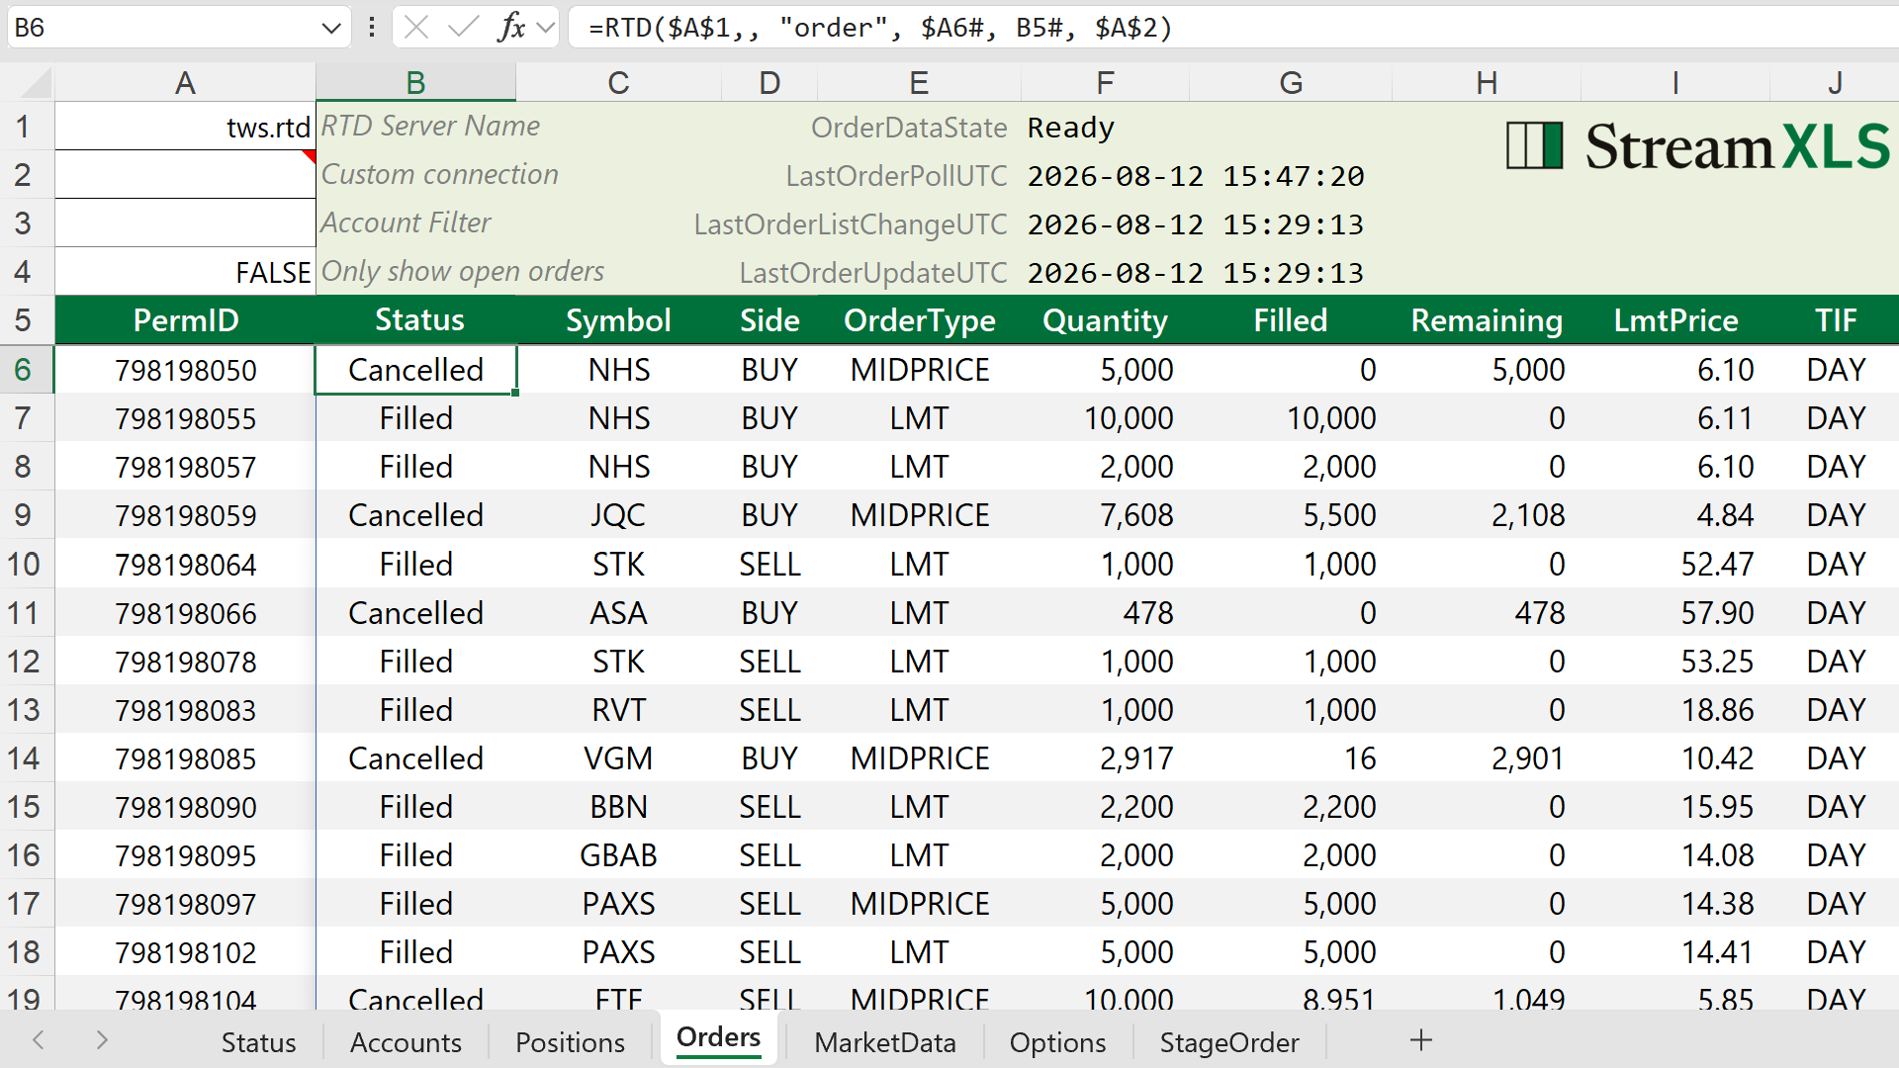1899x1068 pixels.
Task: Click the StreamXLS logo
Action: point(1697,146)
